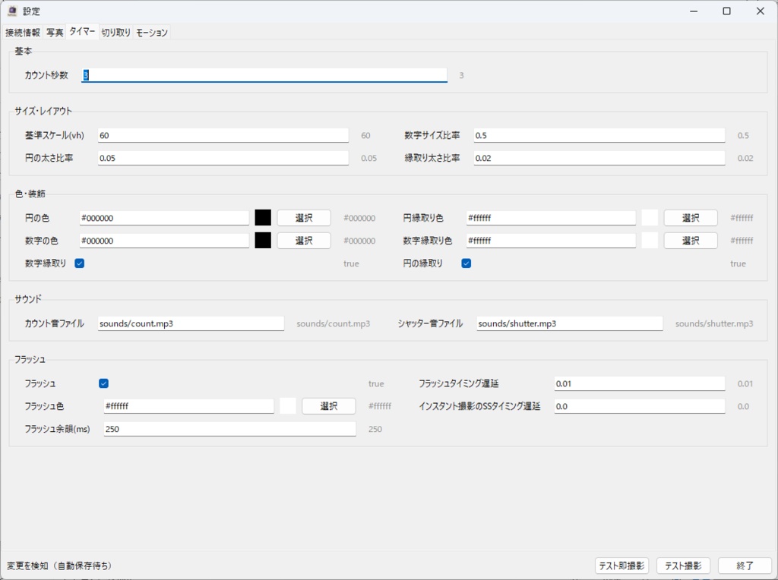The width and height of the screenshot is (778, 580).
Task: Click the white フラッシュ色 swatch
Action: point(288,406)
